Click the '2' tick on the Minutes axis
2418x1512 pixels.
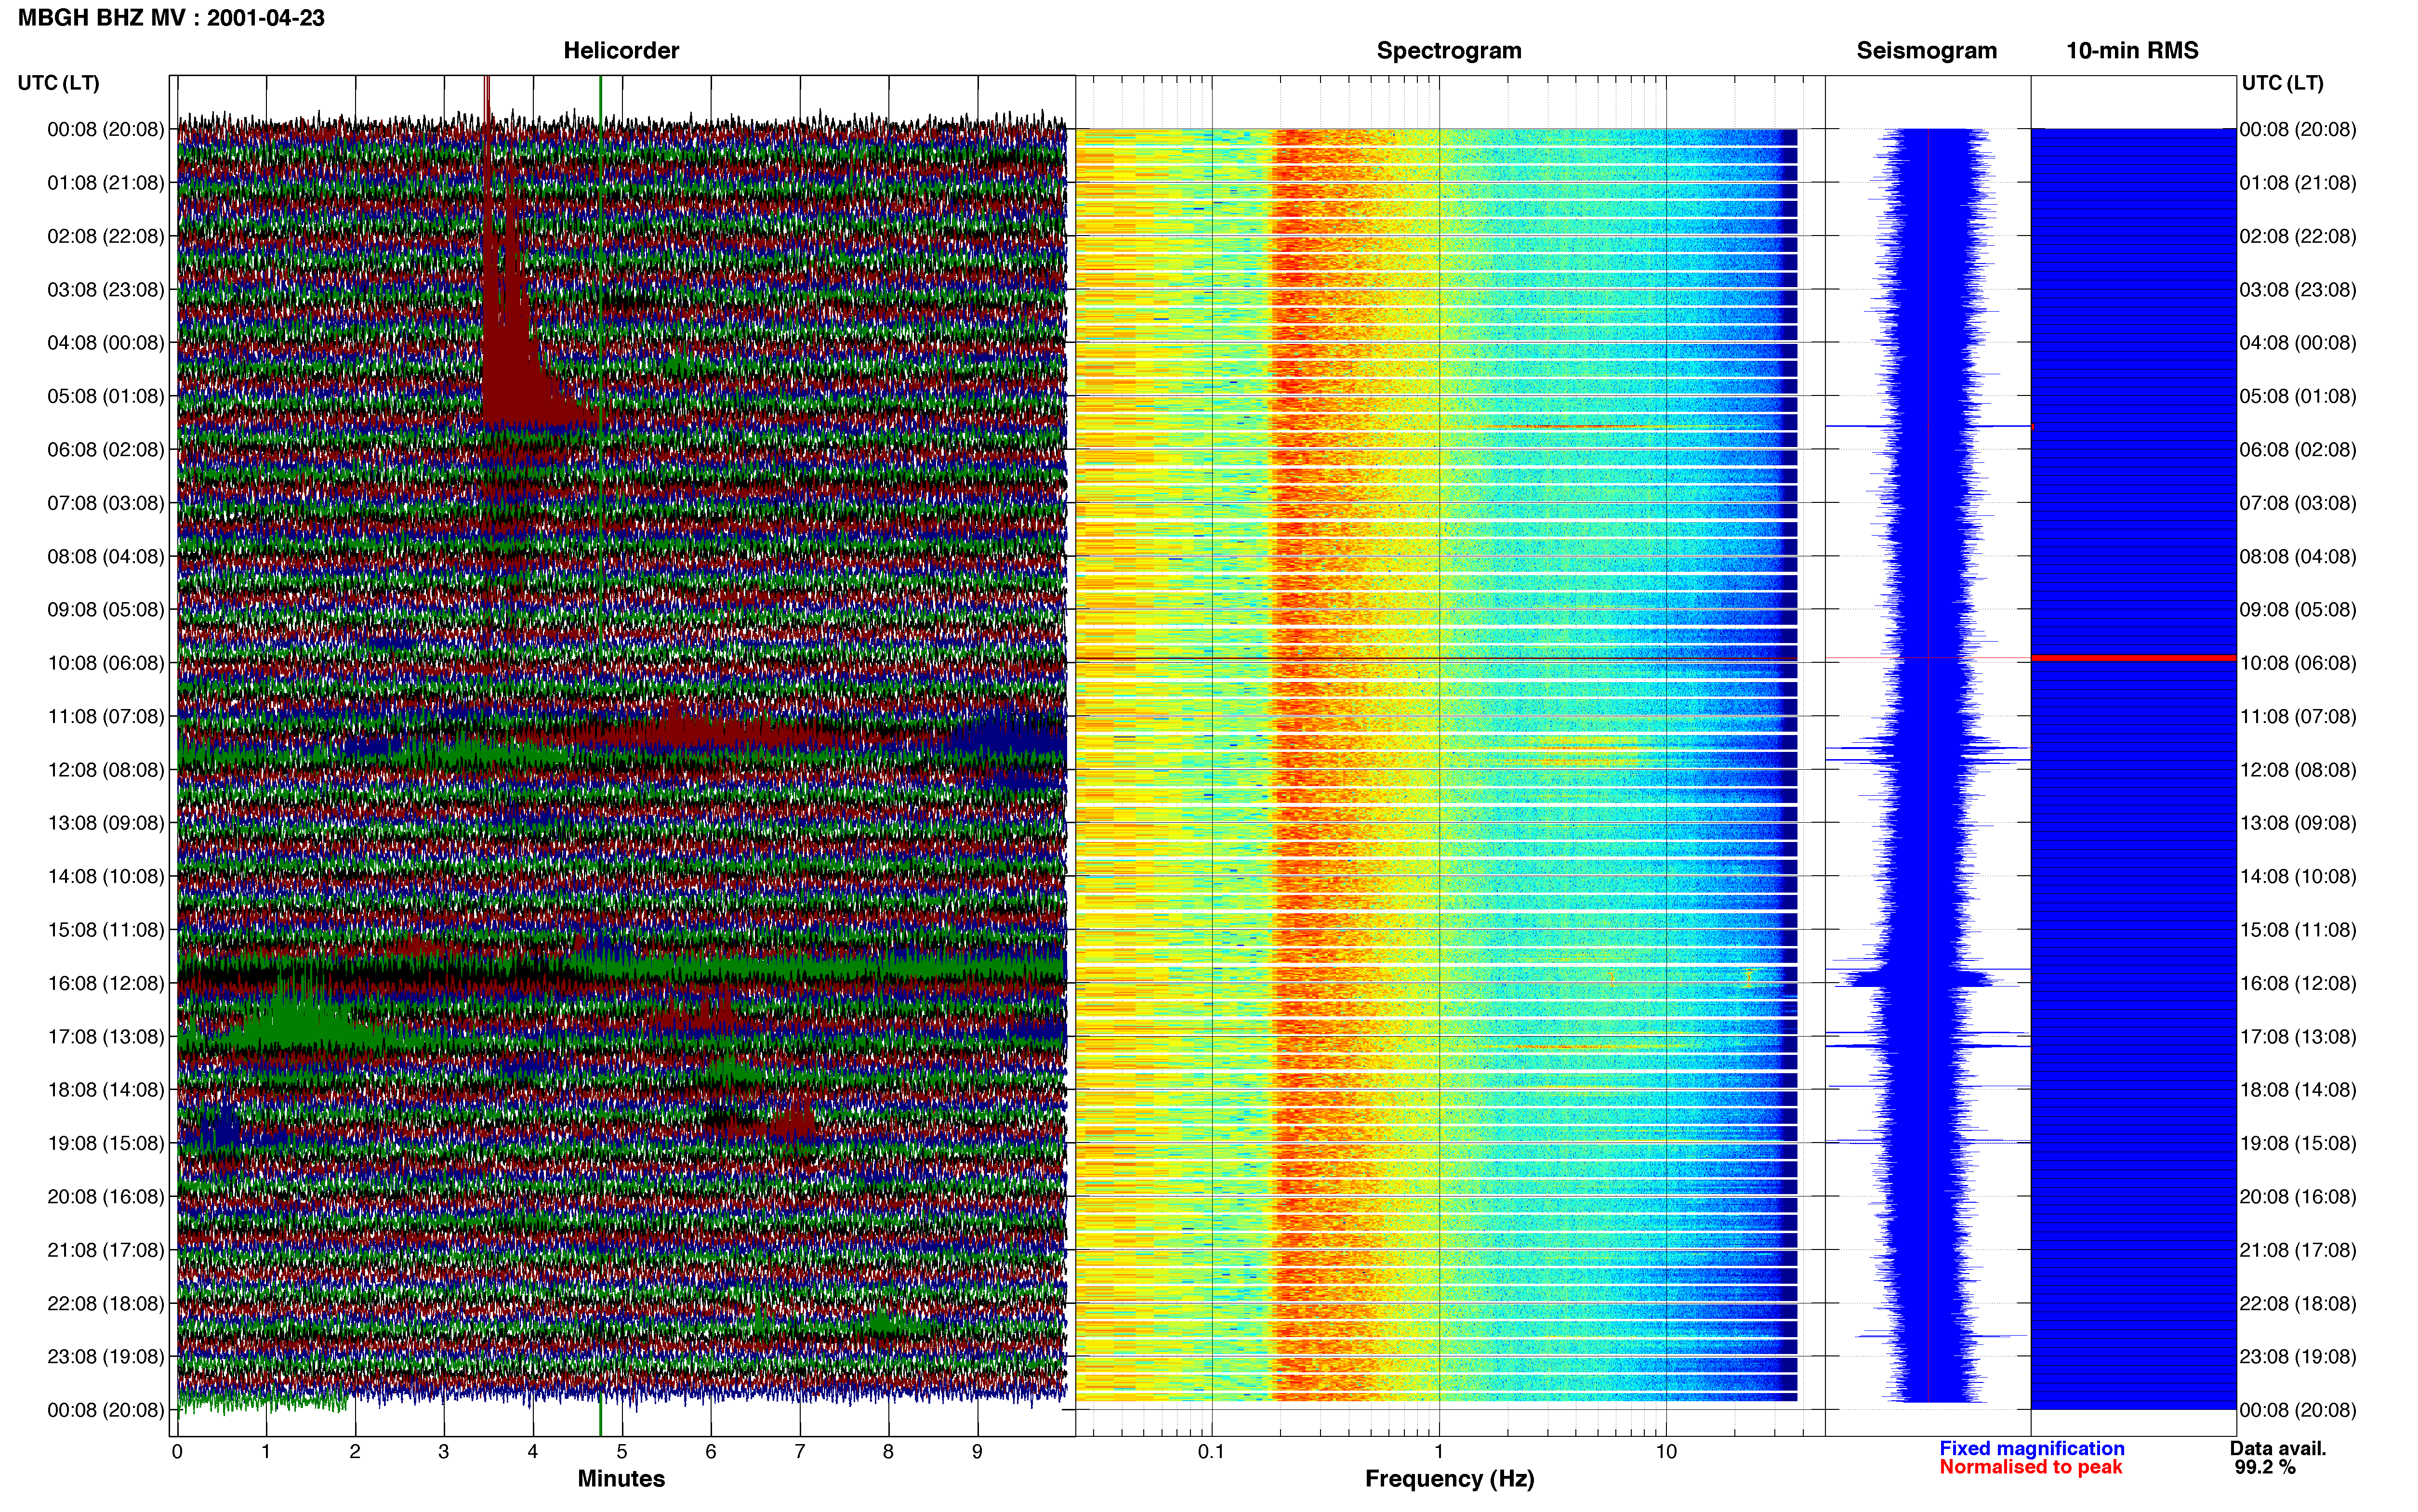click(355, 1452)
